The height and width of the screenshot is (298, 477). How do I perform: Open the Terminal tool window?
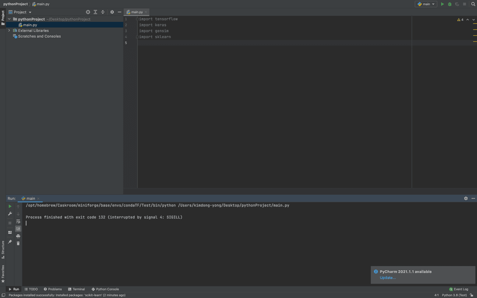pyautogui.click(x=76, y=289)
